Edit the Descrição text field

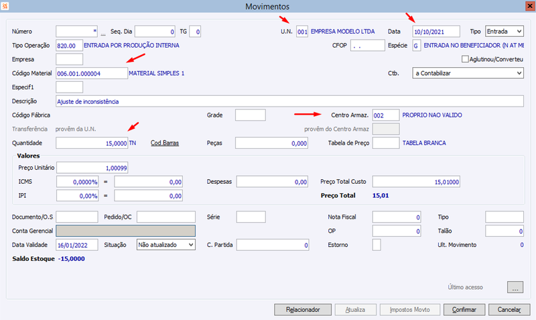289,101
